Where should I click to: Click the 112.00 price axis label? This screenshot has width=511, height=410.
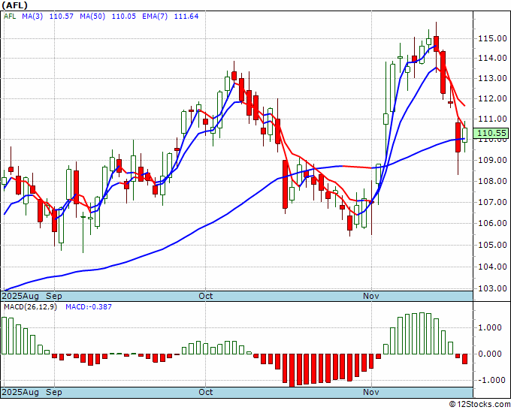(492, 98)
